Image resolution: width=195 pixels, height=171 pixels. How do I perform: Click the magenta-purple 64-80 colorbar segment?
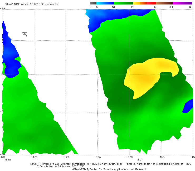[x=182, y=3]
